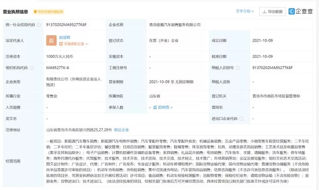Click the icon before 关联8家企业
The image size is (319, 190).
pos(60,44)
